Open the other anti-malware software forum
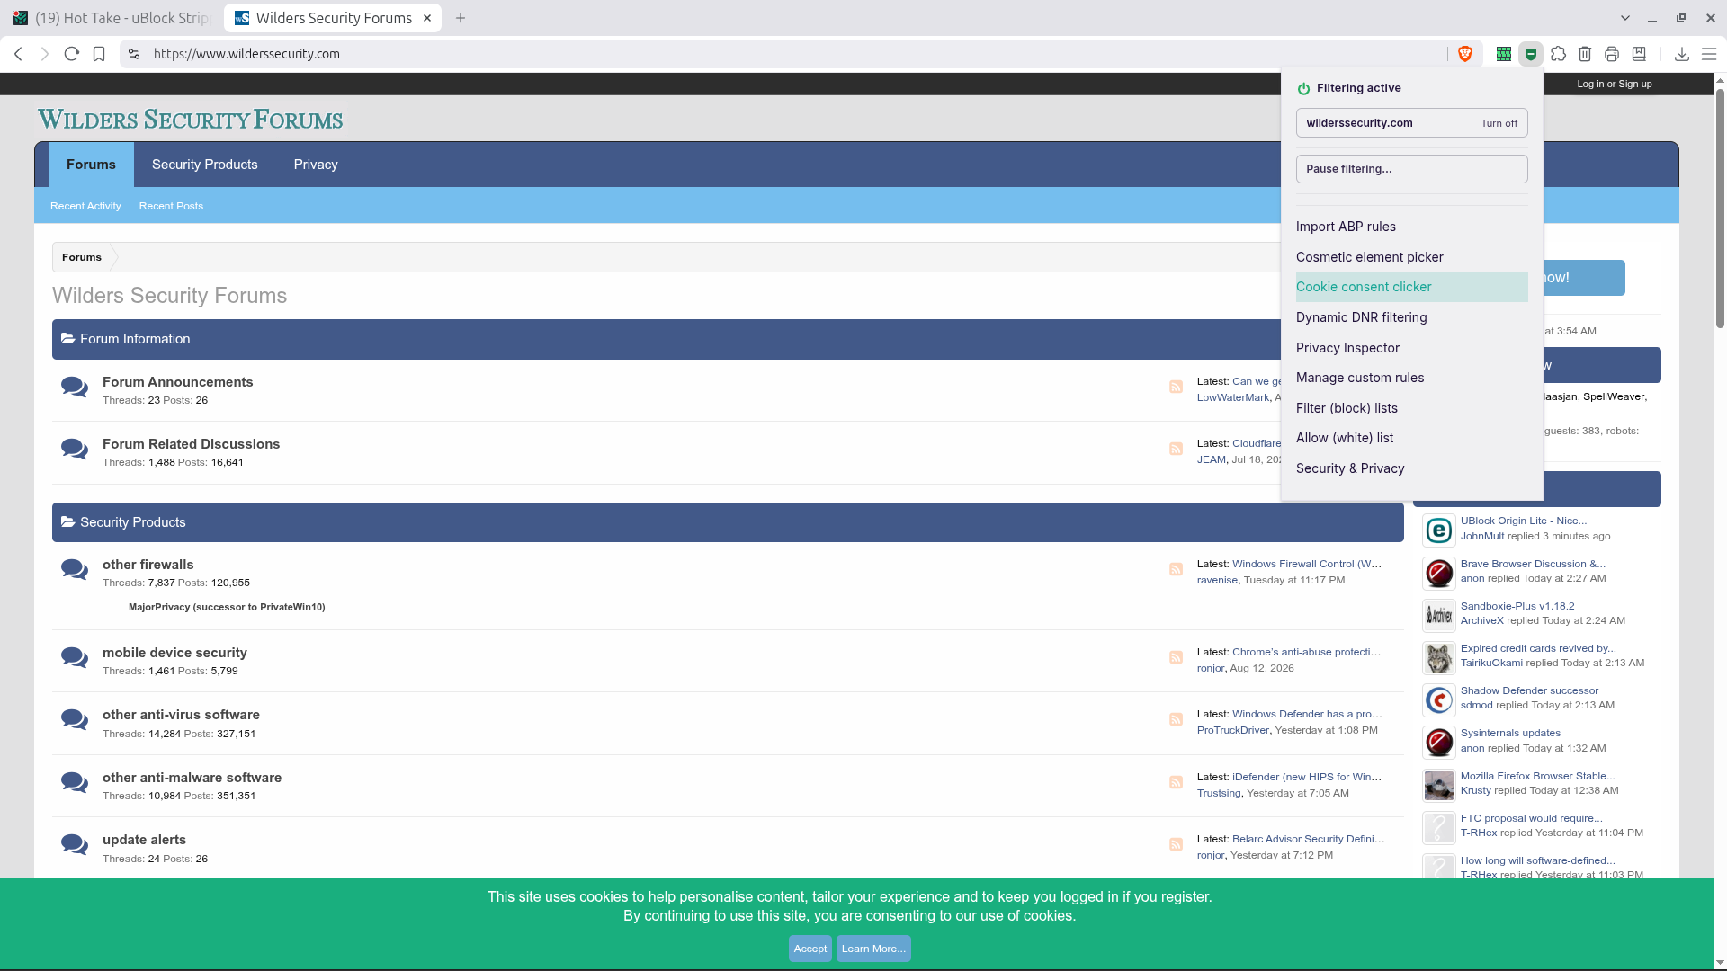1727x971 pixels. coord(192,778)
